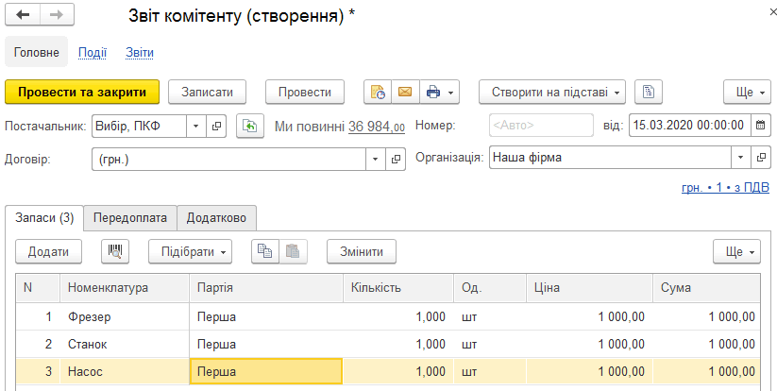777x391 pixels.
Task: Click the green refresh icon near supplier
Action: (250, 127)
